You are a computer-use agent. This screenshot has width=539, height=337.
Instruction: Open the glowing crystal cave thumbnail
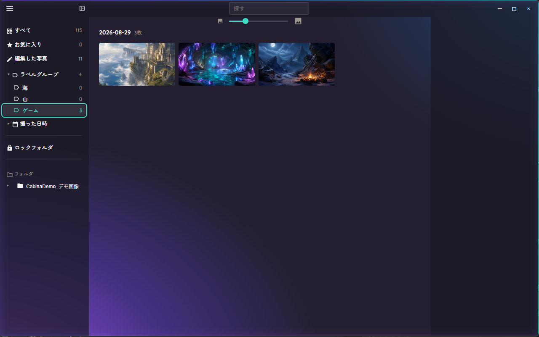click(x=217, y=64)
